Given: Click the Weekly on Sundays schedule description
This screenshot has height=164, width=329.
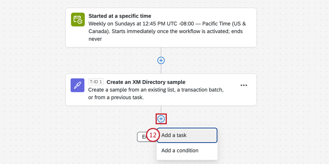Looking at the screenshot, I should tap(167, 31).
